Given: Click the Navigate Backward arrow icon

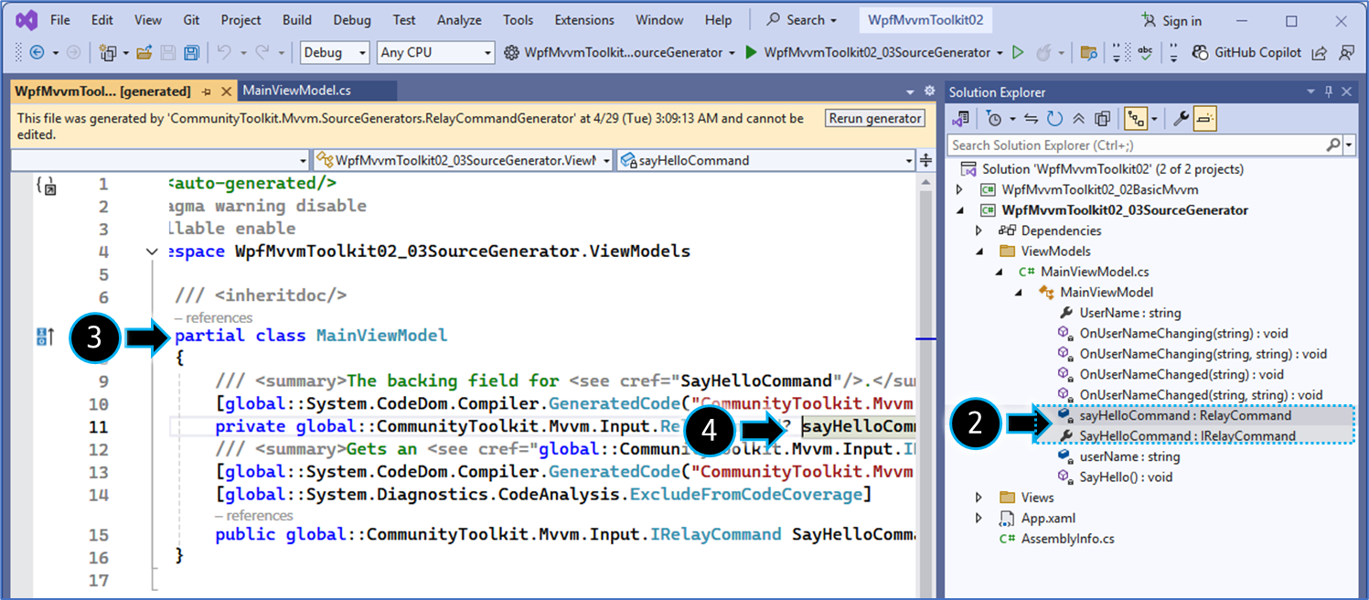Looking at the screenshot, I should click(x=37, y=53).
